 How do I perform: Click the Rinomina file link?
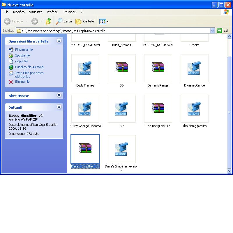pos(24,50)
